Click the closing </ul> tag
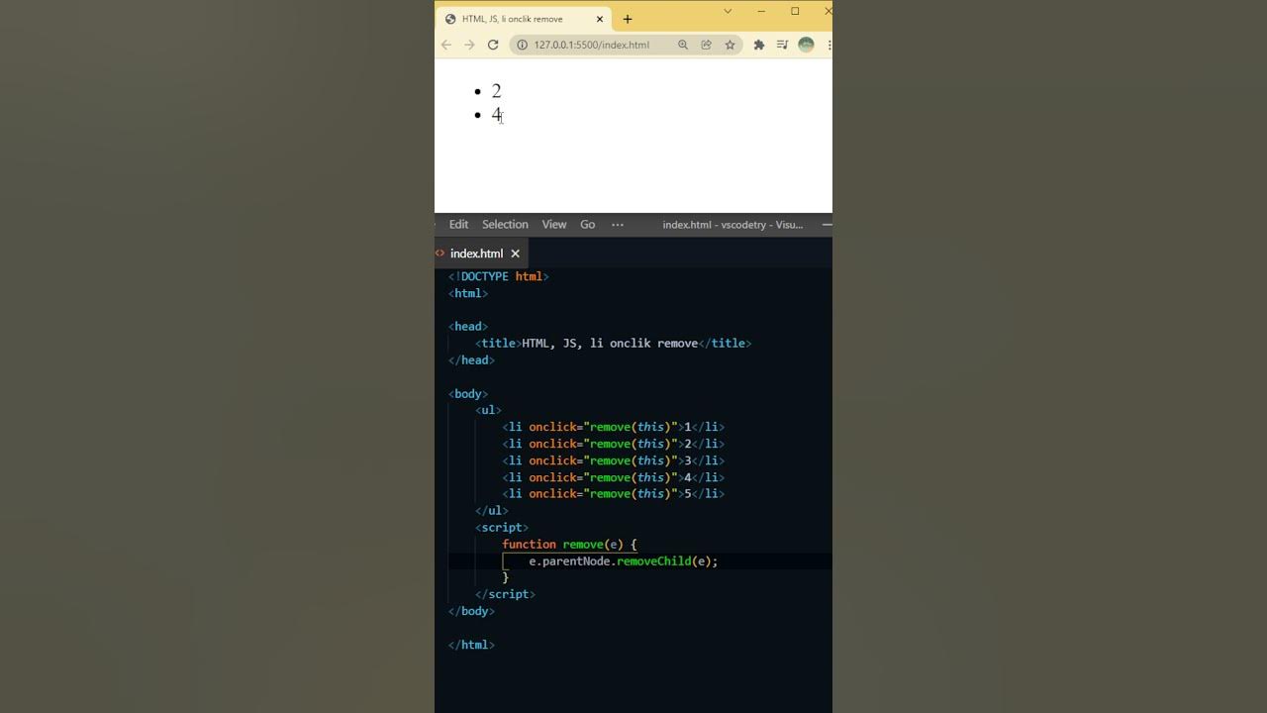 click(492, 511)
